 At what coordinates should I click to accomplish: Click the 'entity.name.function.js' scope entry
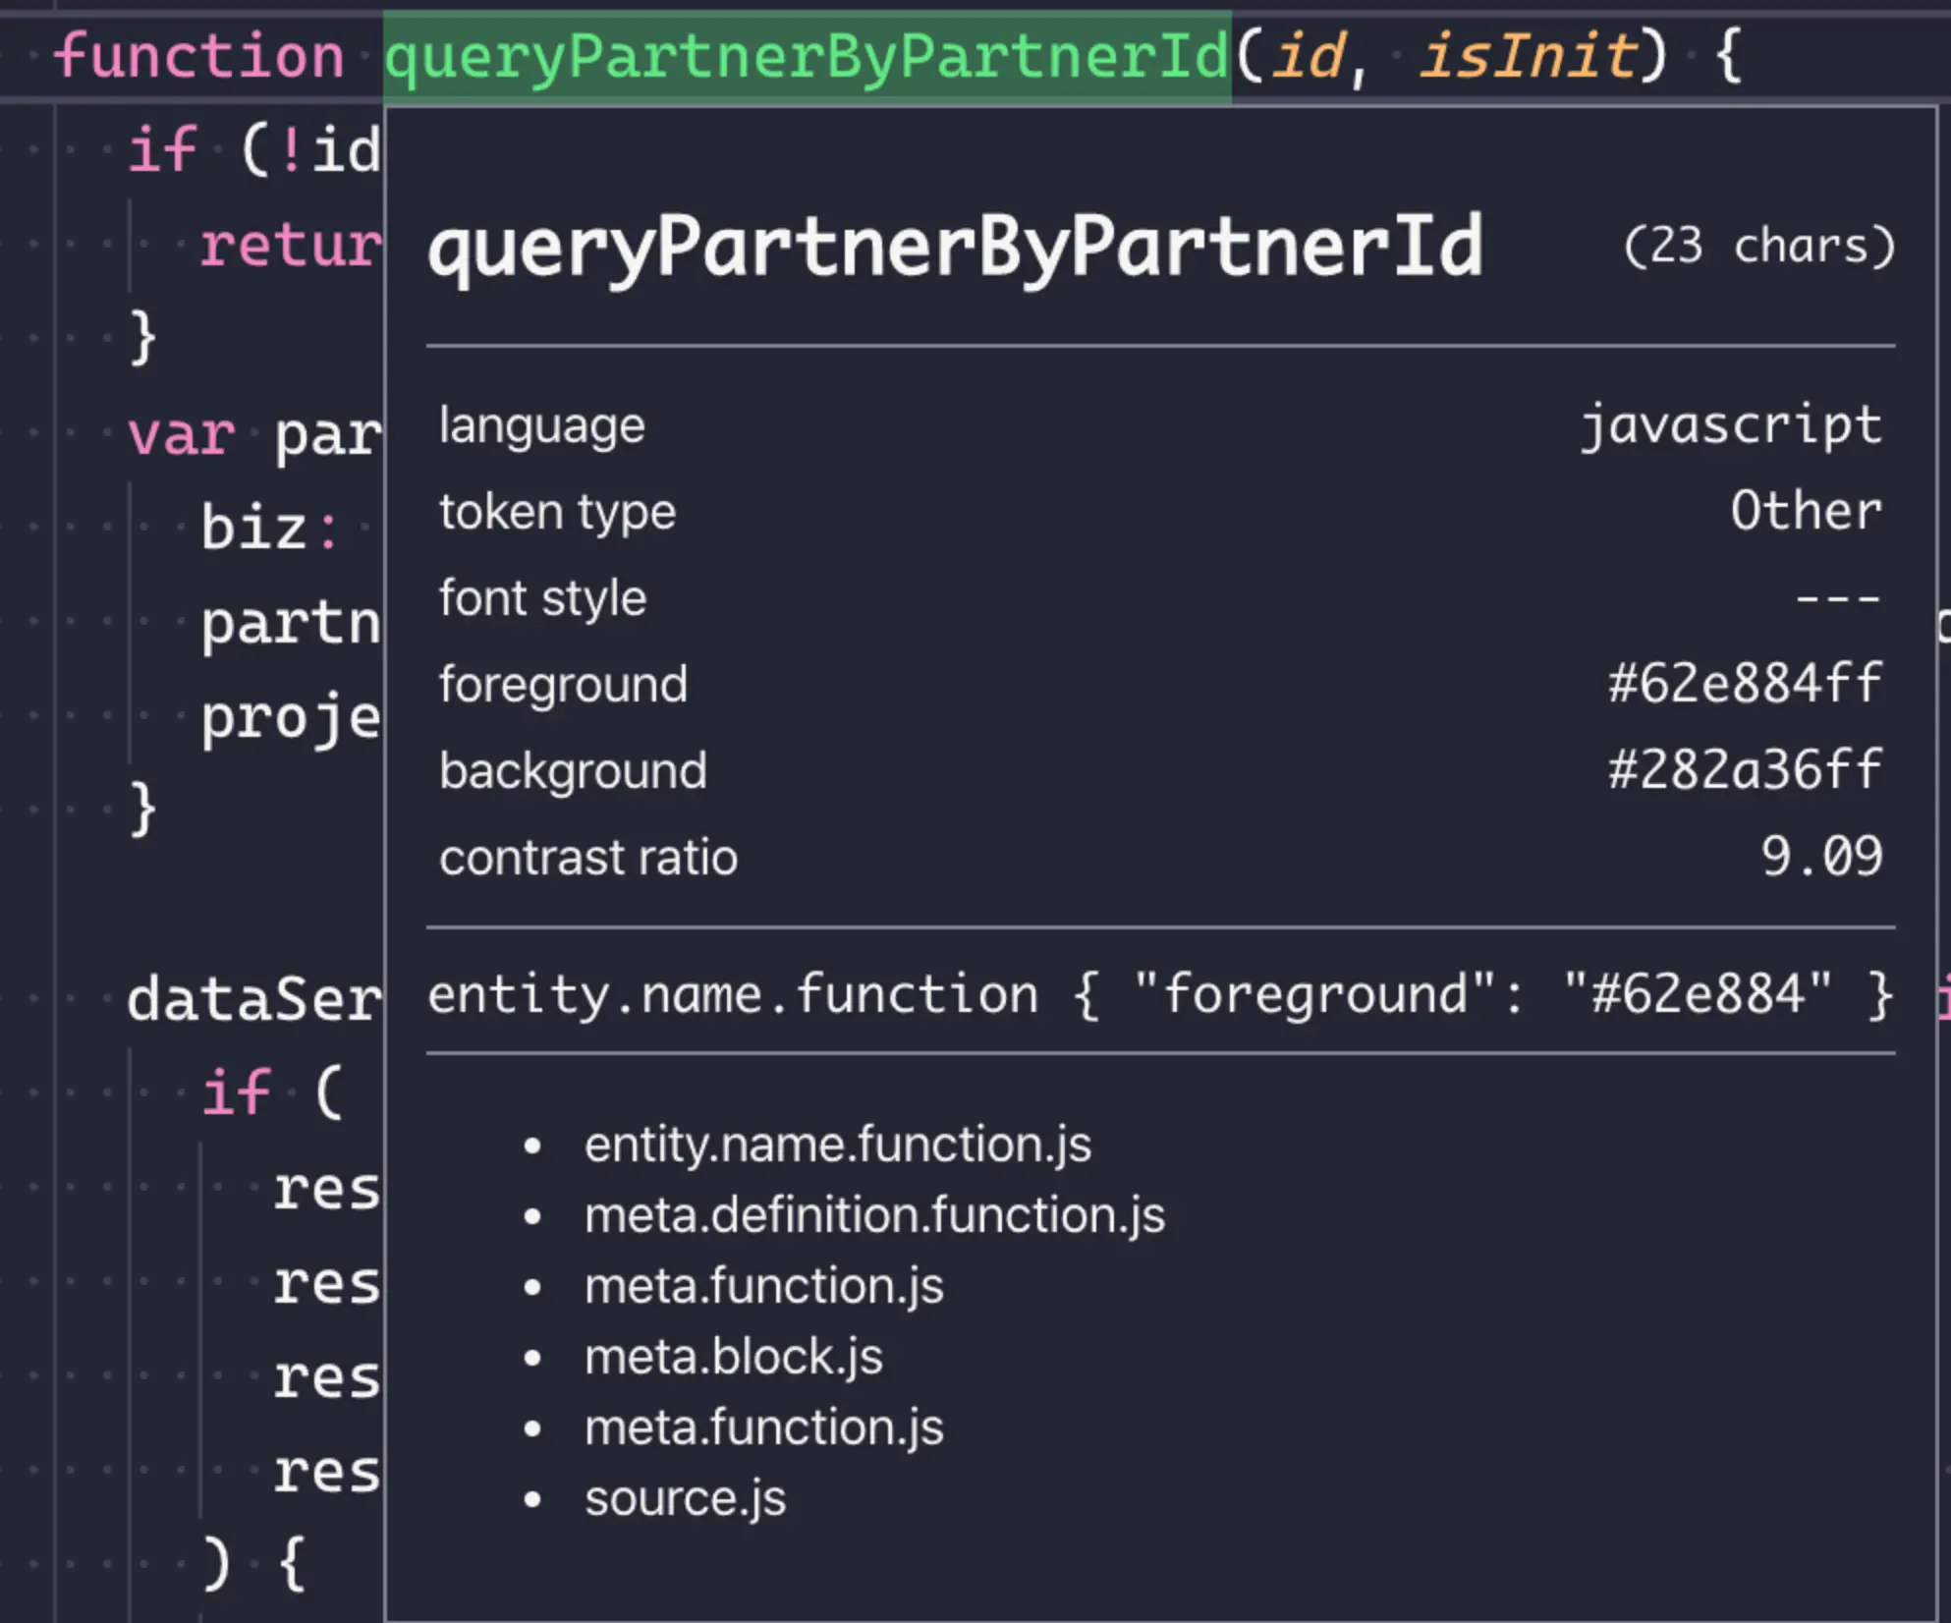pos(837,1145)
